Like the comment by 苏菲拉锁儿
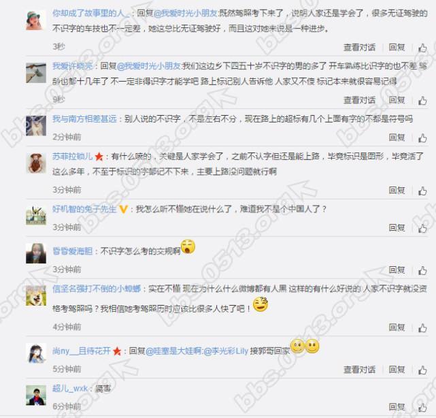 pyautogui.click(x=422, y=191)
